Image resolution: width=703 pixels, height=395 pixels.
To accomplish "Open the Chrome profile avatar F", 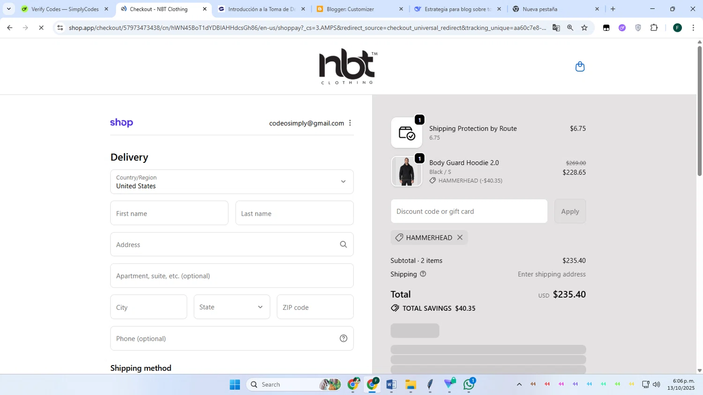I will (677, 28).
